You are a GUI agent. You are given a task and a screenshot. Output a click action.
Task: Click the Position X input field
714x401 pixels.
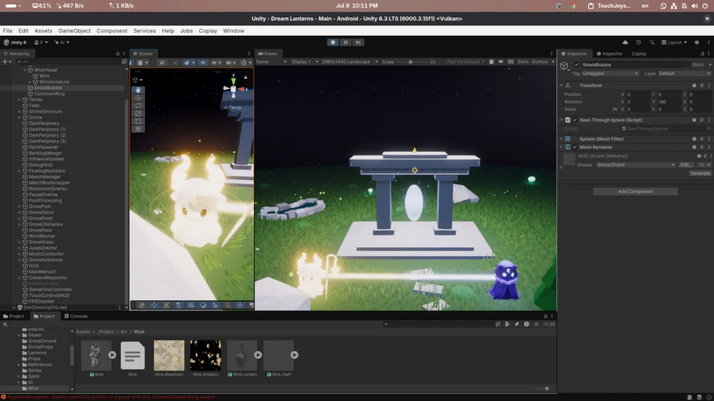[638, 95]
